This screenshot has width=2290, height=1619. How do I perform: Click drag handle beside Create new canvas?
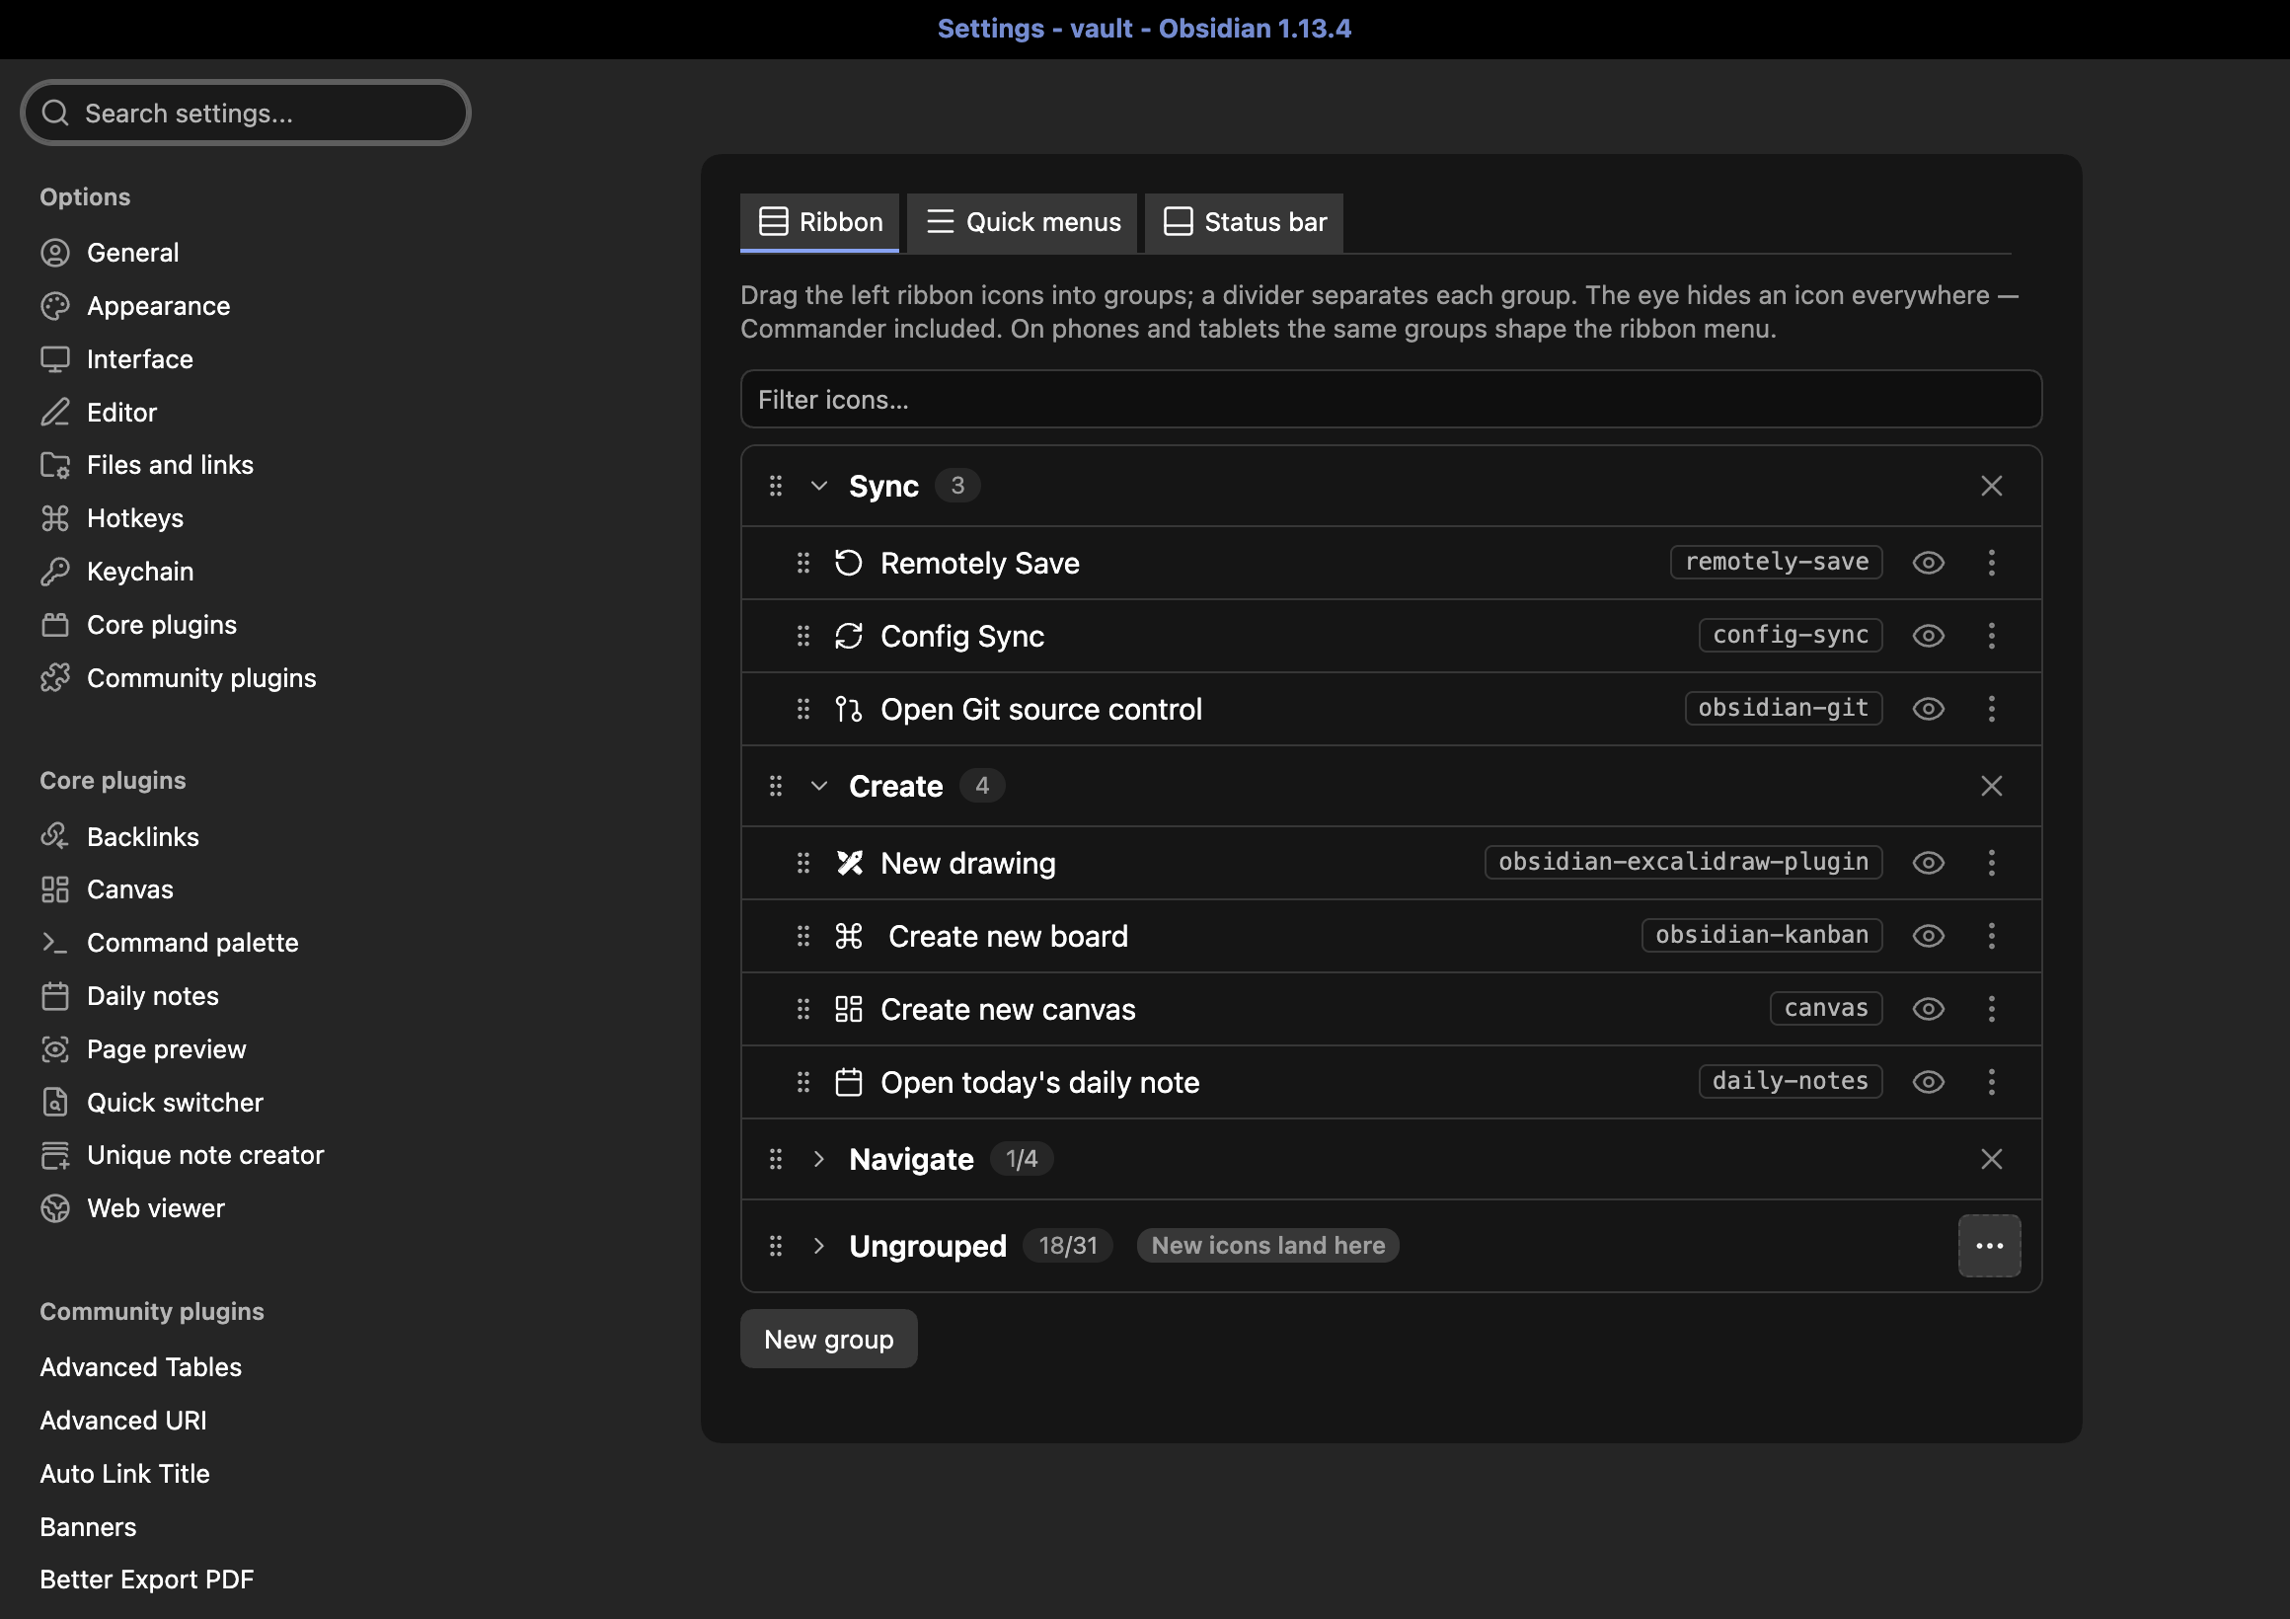[x=802, y=1009]
